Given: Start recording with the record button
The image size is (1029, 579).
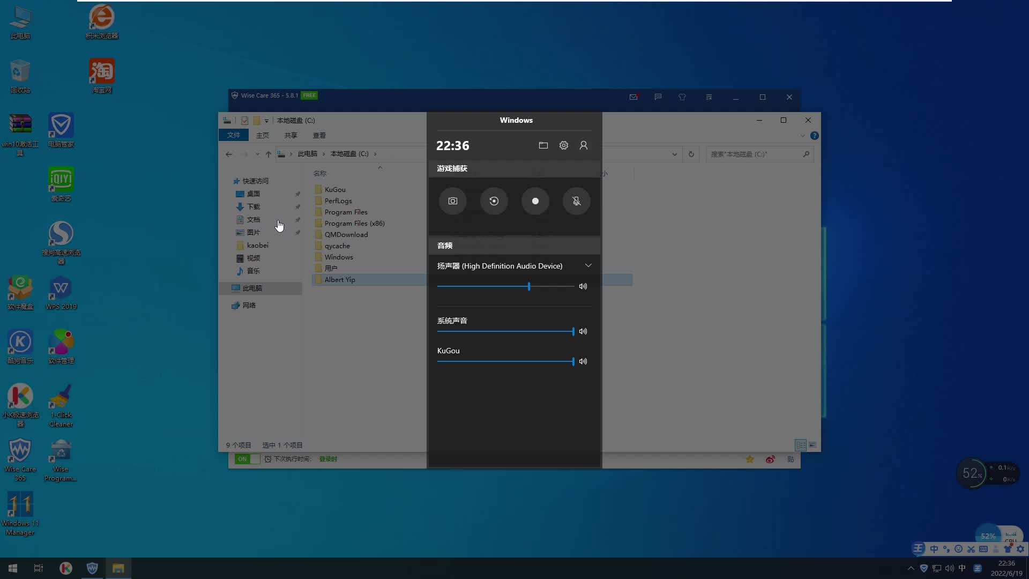Looking at the screenshot, I should (535, 201).
